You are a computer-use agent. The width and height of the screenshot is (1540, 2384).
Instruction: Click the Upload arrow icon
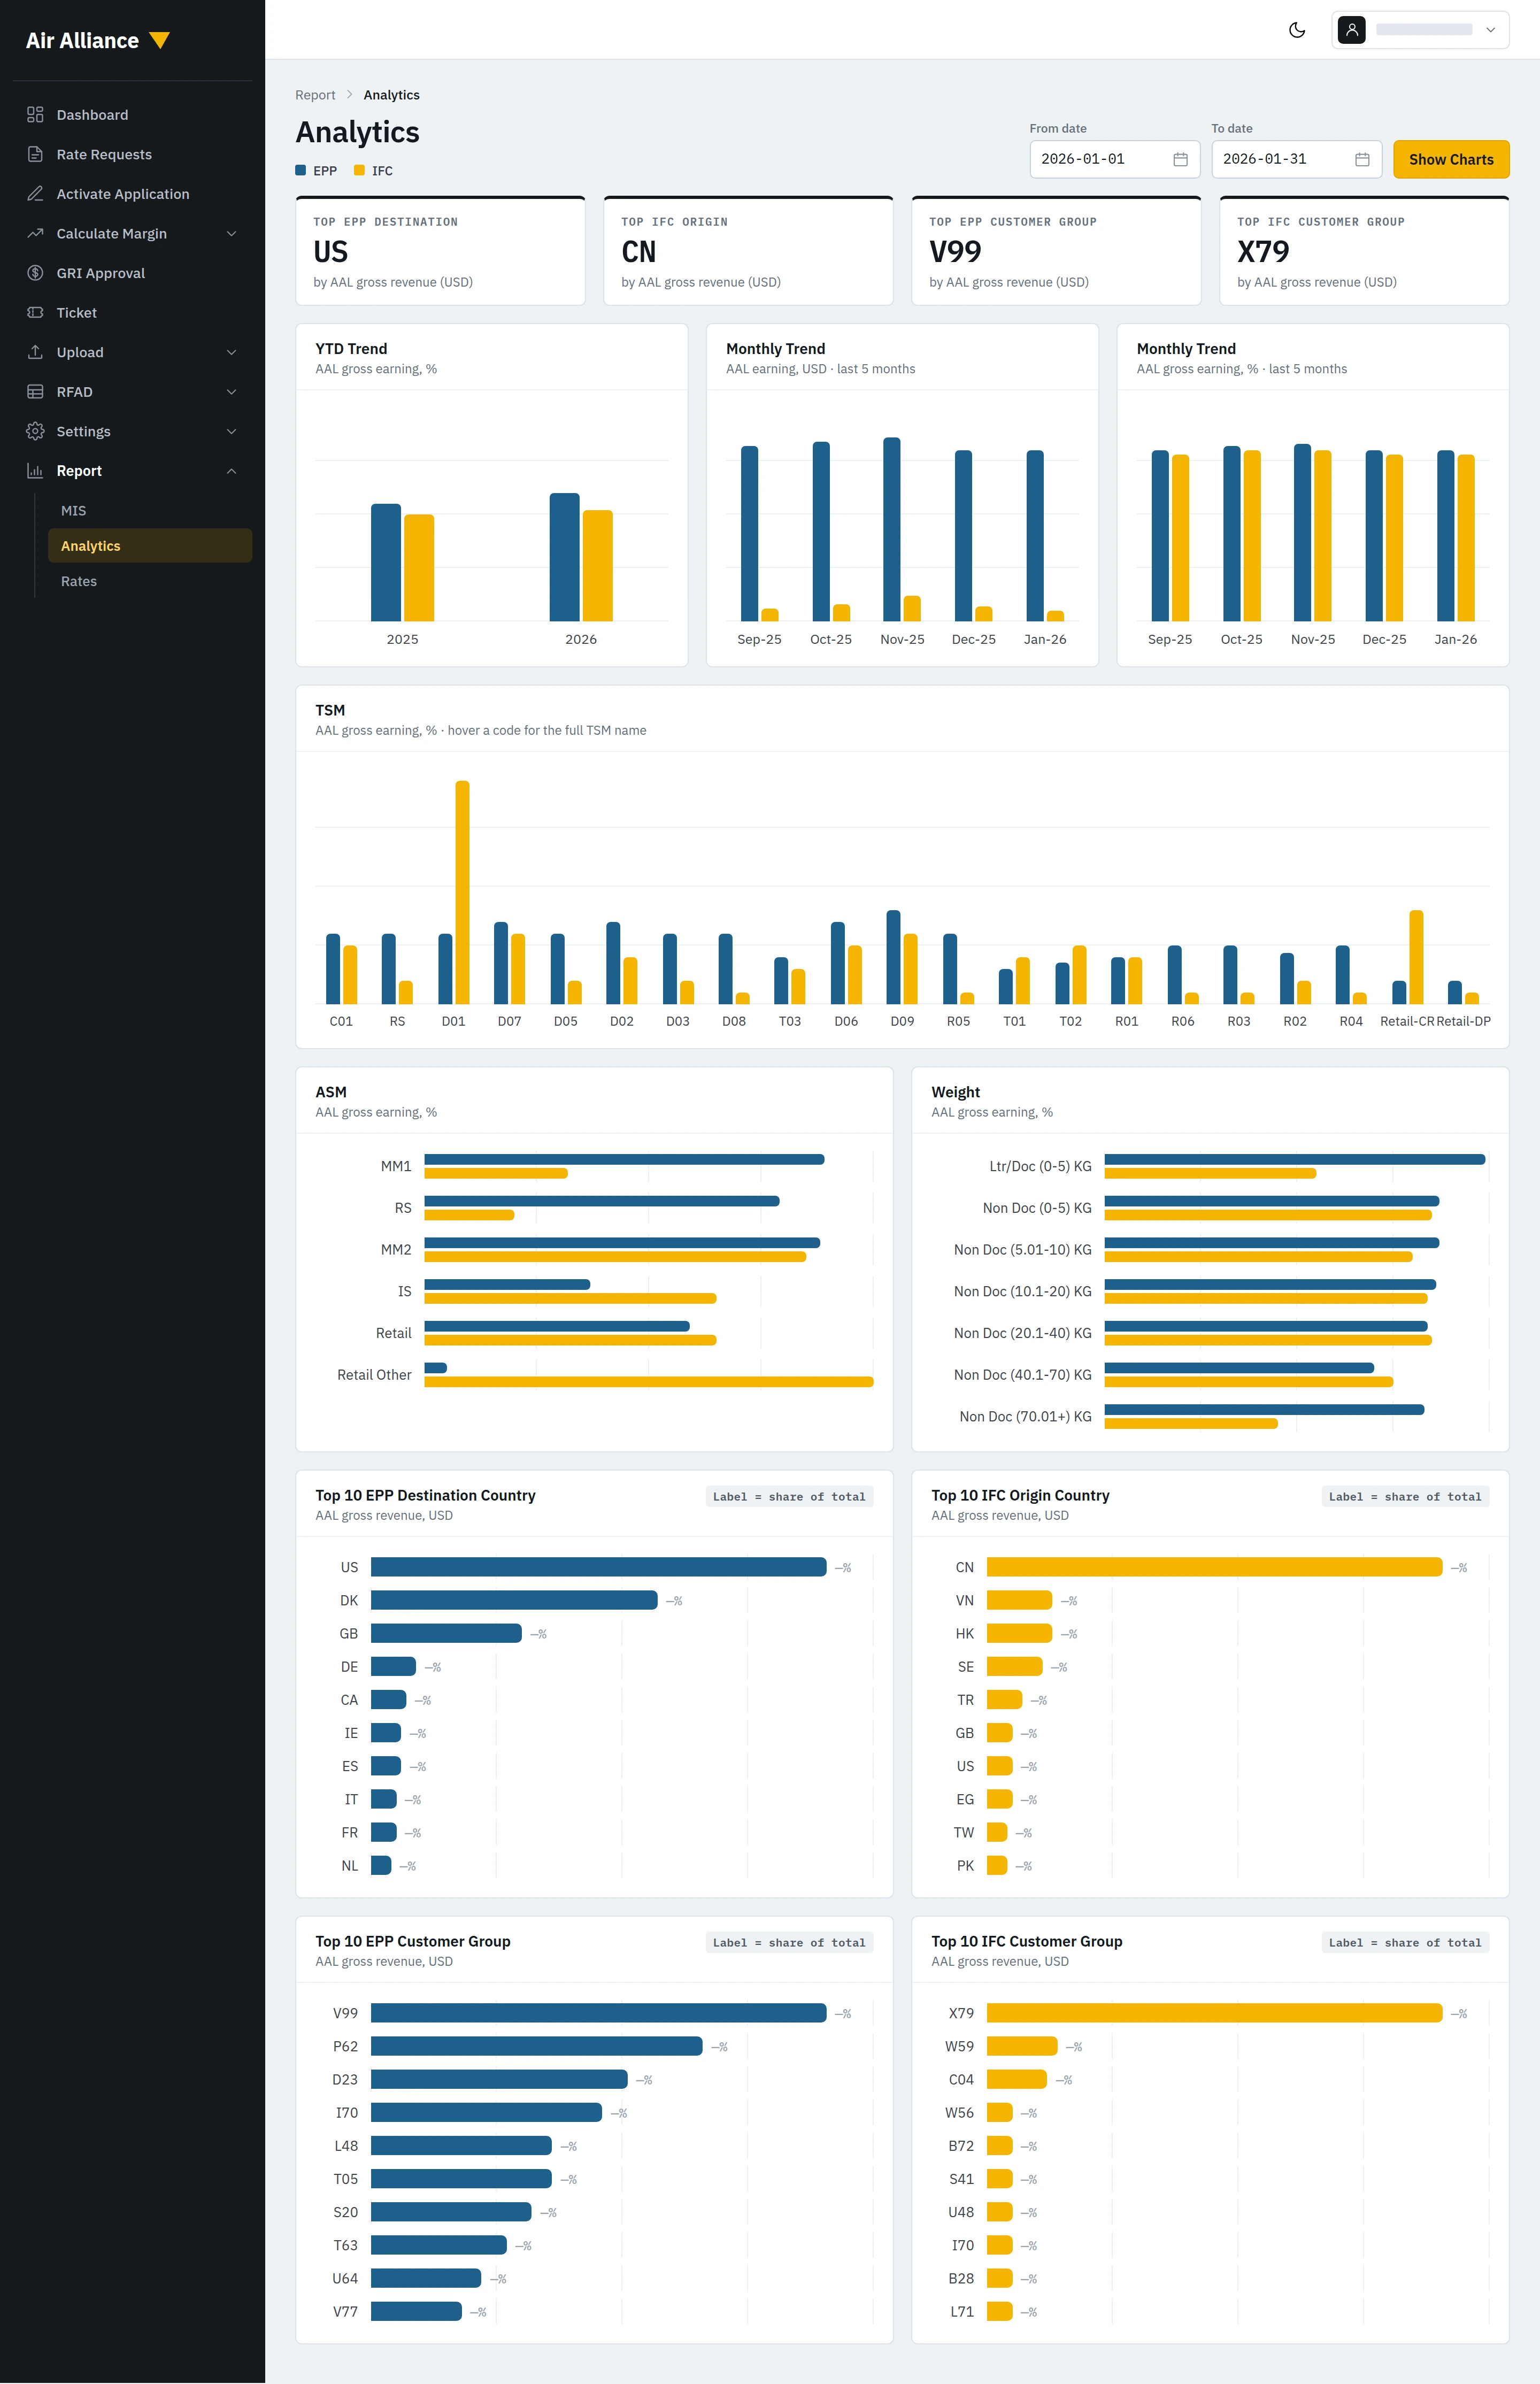pyautogui.click(x=35, y=352)
